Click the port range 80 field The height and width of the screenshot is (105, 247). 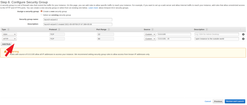tap(105, 39)
